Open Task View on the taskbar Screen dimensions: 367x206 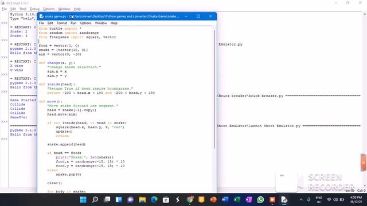click(107, 200)
